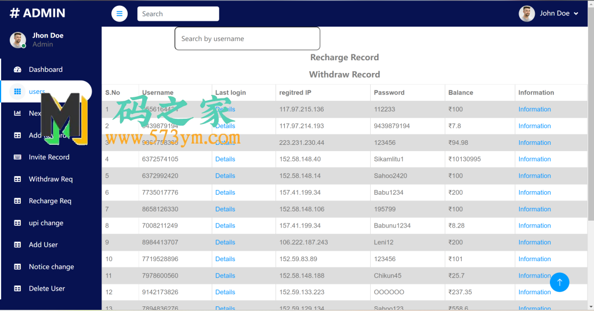Focus the Search by username field

pyautogui.click(x=247, y=39)
